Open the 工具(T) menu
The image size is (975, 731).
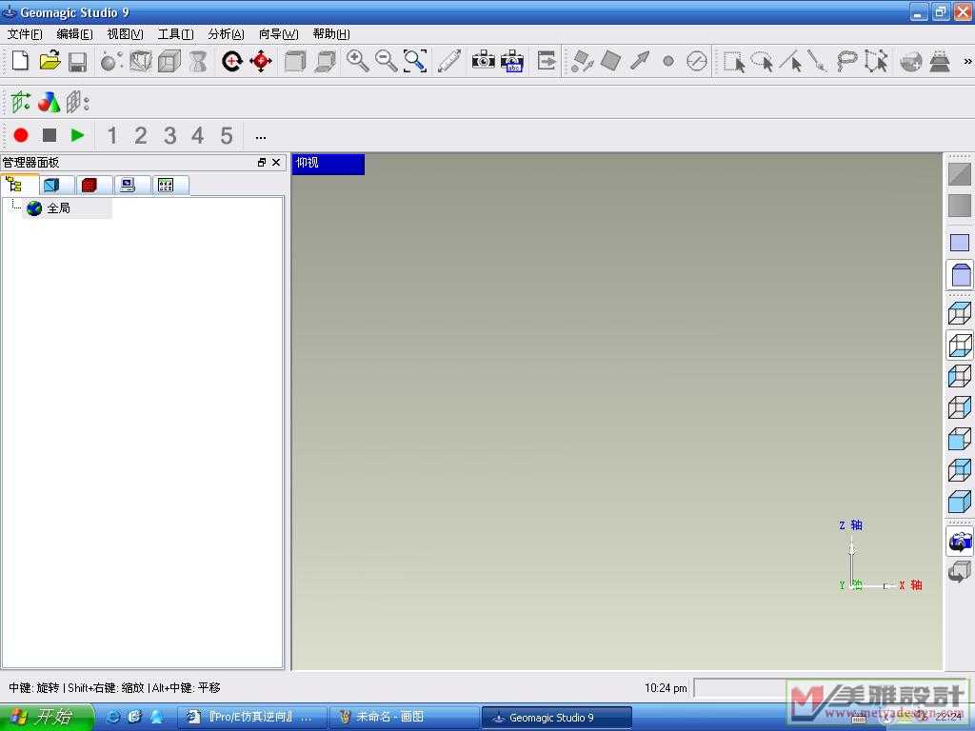pos(175,34)
